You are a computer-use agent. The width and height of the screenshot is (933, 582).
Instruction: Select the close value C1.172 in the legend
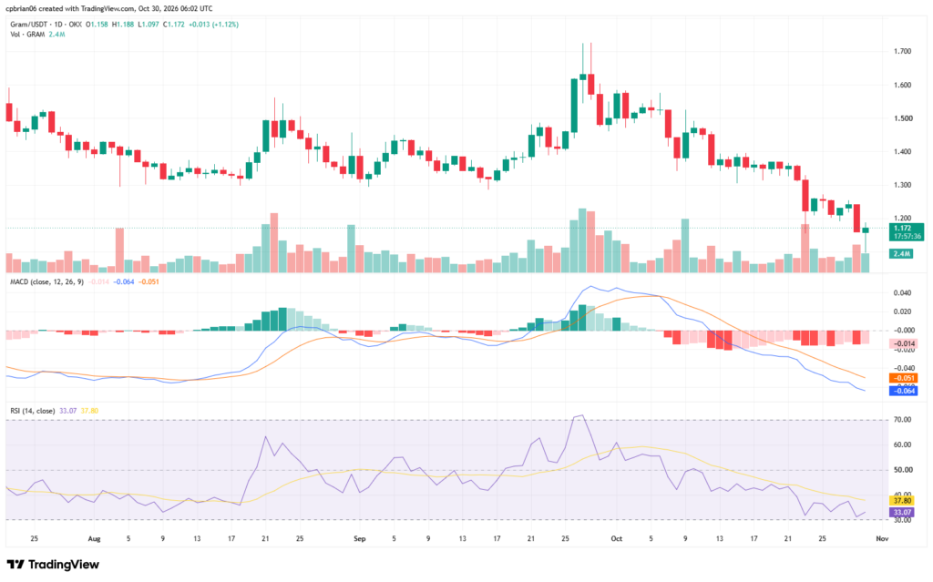174,25
